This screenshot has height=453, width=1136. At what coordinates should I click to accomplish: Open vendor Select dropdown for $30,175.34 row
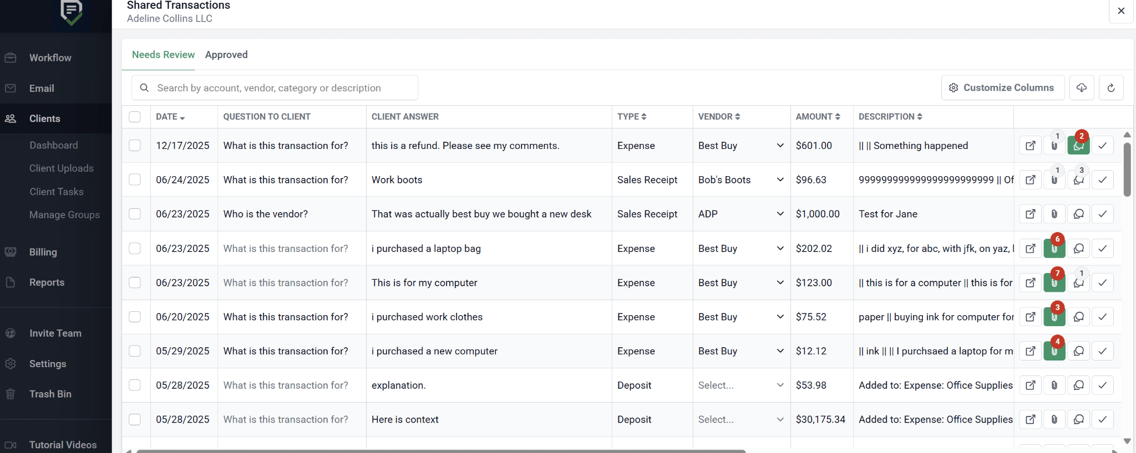741,420
